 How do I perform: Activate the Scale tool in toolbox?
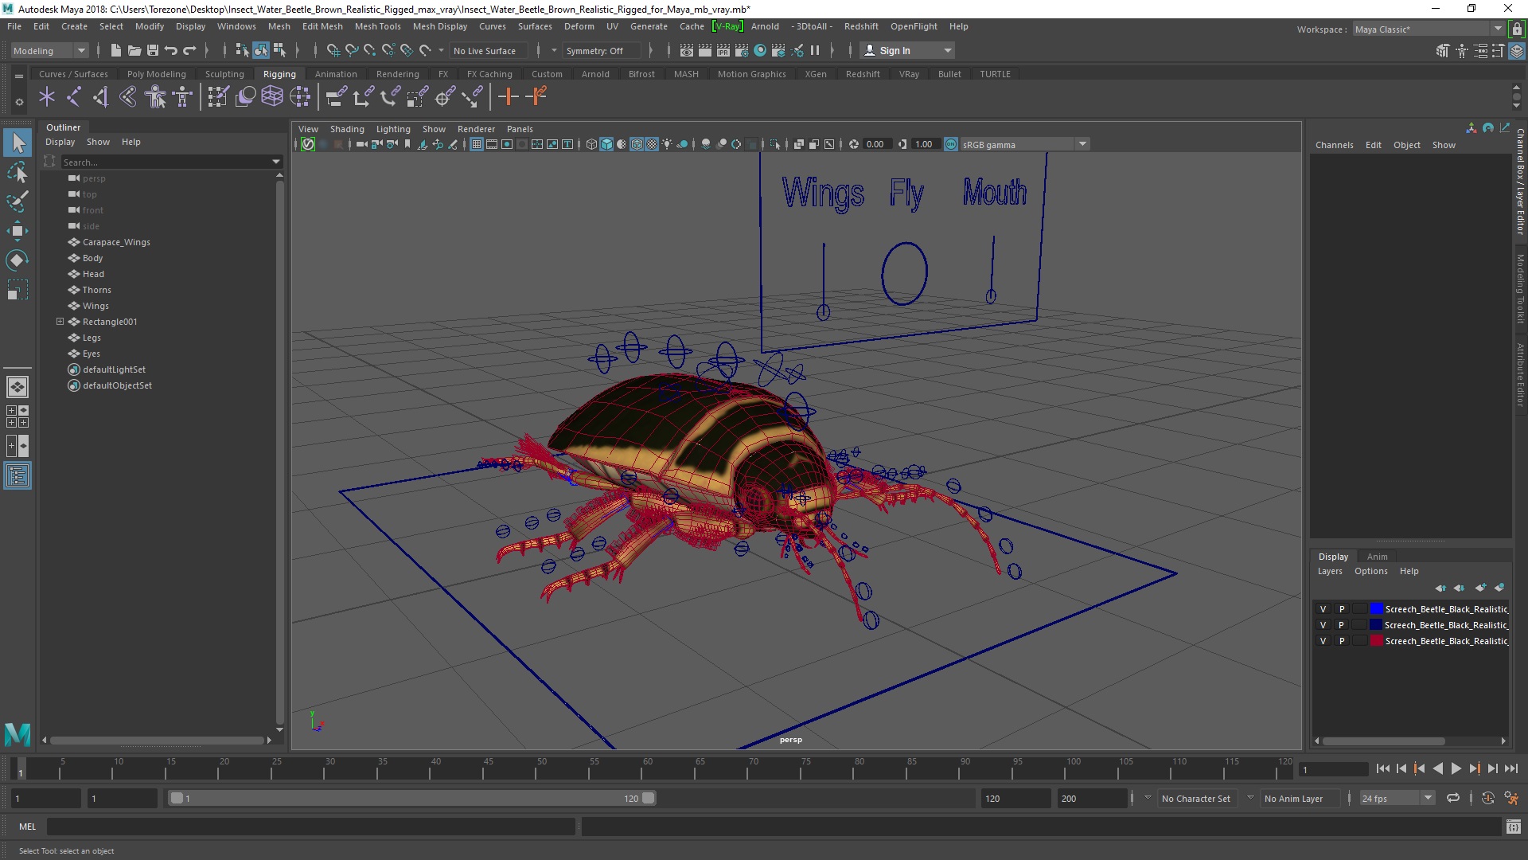coord(18,290)
